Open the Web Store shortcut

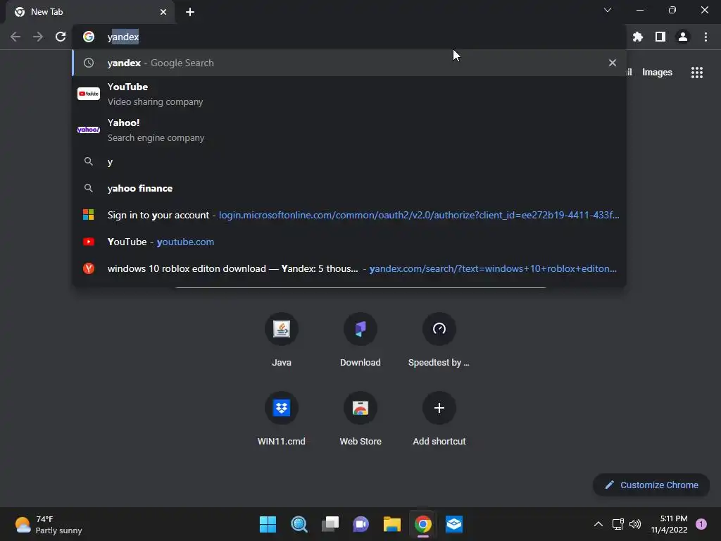[360, 418]
